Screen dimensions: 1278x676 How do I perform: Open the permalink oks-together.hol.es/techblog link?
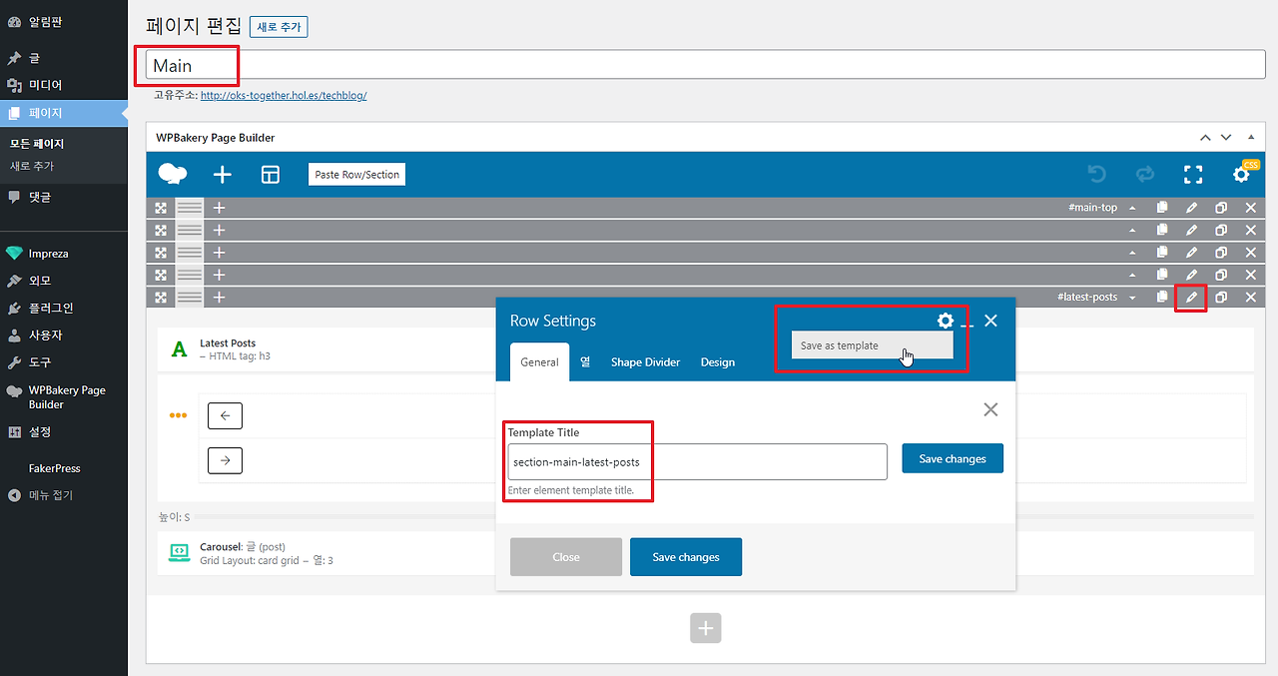(284, 96)
